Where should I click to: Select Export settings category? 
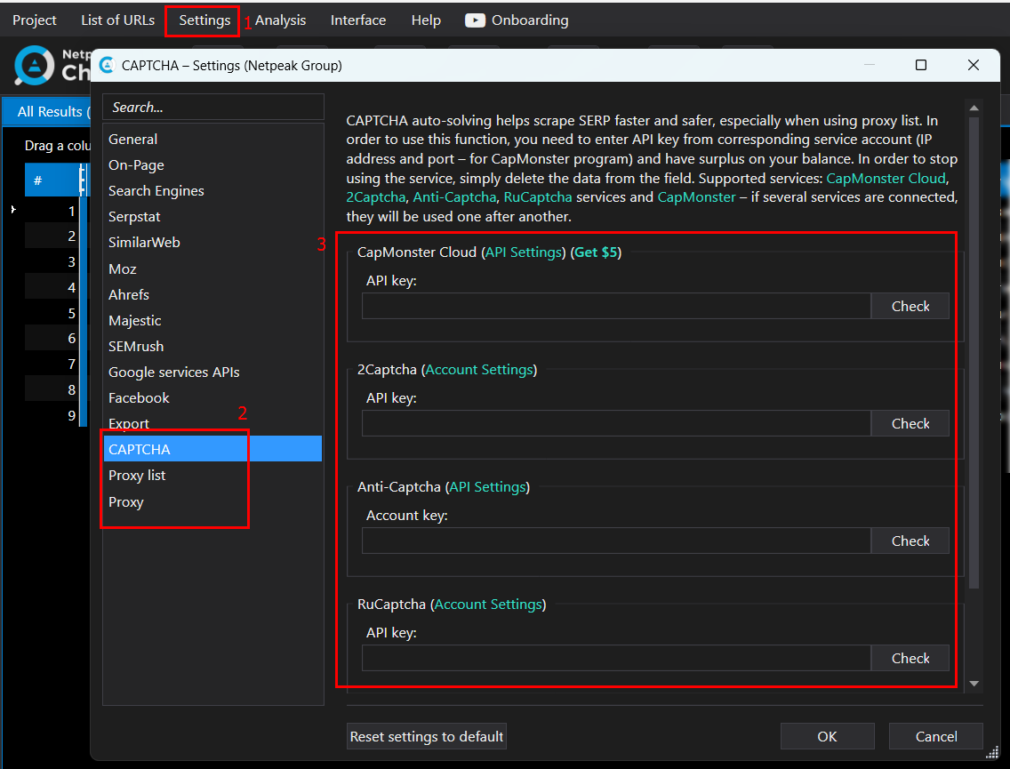[x=212, y=423]
